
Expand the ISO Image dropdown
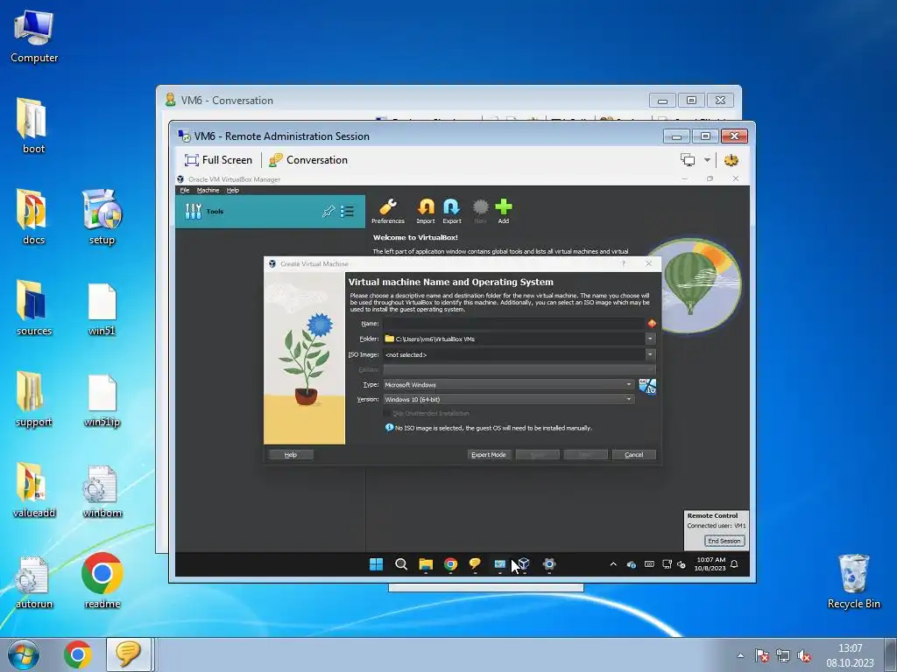point(650,355)
